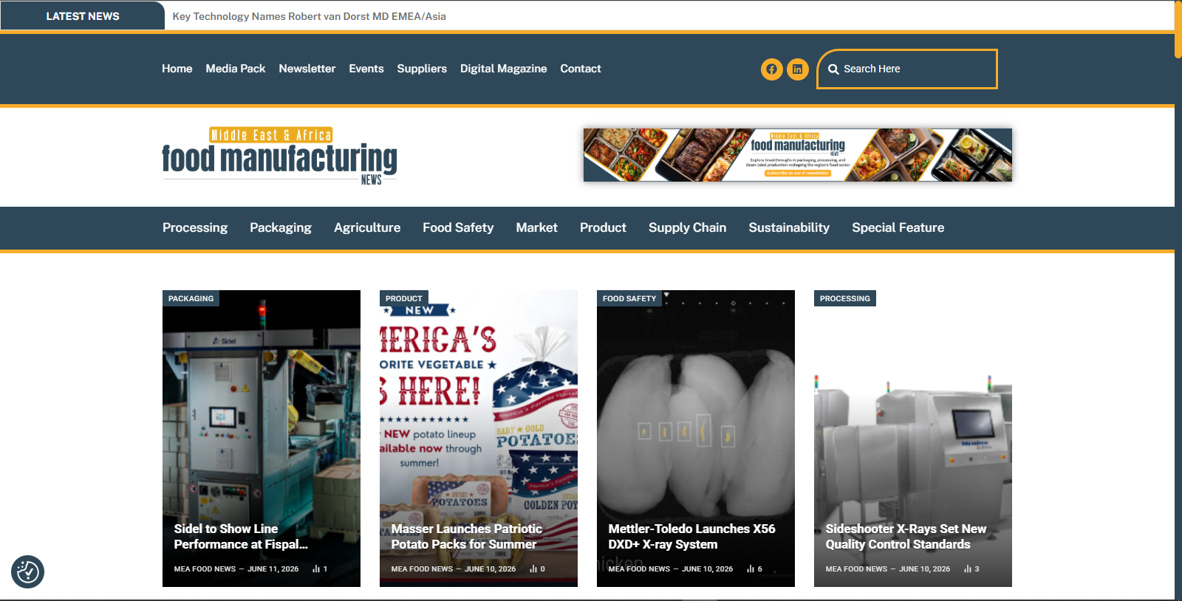
Task: Click the LATEST NEWS label
Action: tap(83, 16)
